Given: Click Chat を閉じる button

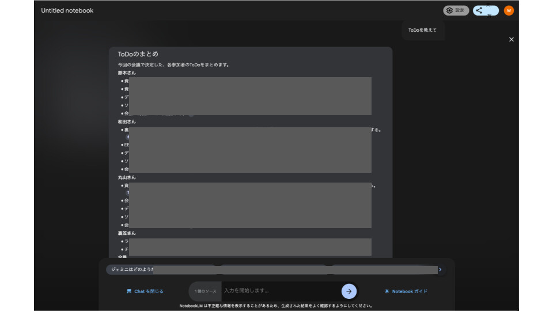Looking at the screenshot, I should pyautogui.click(x=145, y=291).
